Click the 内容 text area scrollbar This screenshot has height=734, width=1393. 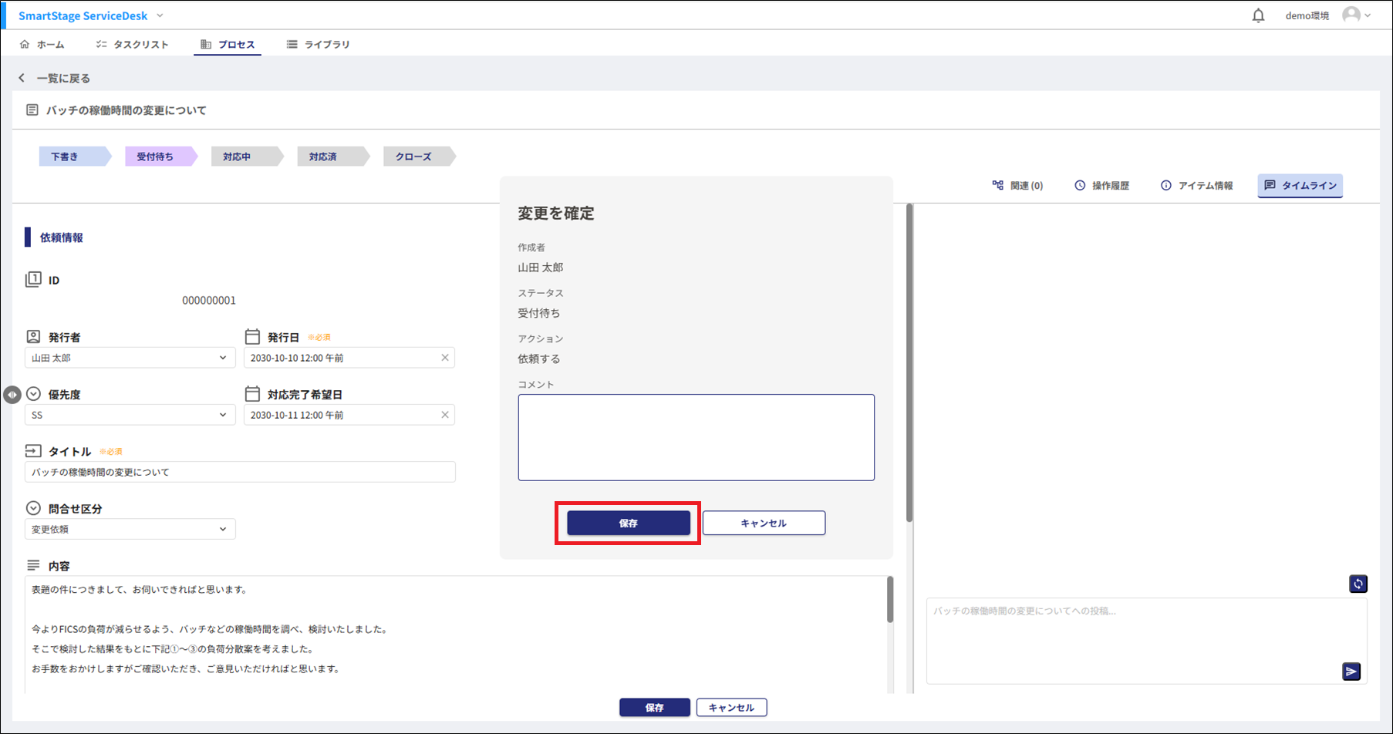click(889, 601)
